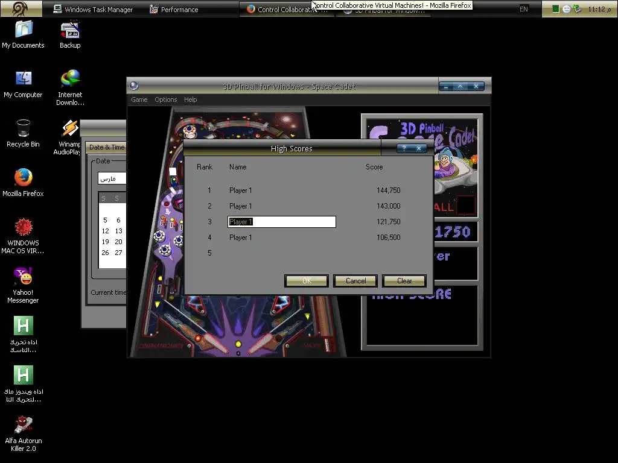618x463 pixels.
Task: Select day 6 in the calendar
Action: 118,220
